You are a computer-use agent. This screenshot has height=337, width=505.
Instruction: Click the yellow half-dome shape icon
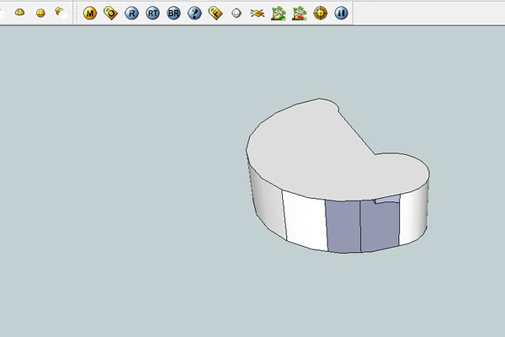[20, 13]
